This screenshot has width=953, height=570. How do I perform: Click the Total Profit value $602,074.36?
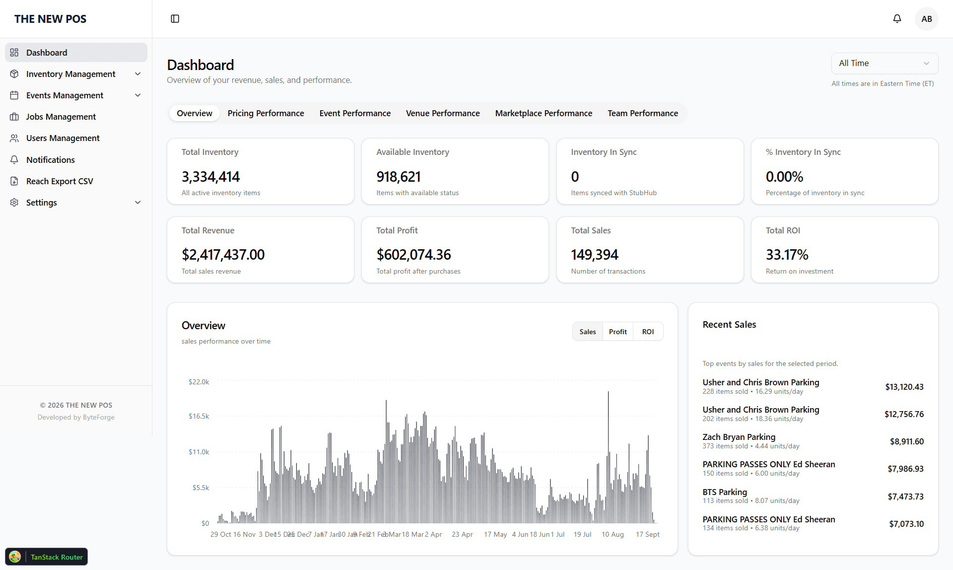413,255
